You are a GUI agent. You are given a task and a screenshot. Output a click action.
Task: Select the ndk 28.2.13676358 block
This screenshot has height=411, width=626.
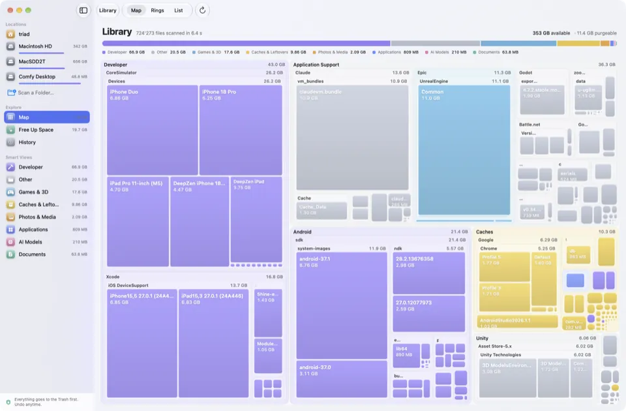(x=429, y=273)
